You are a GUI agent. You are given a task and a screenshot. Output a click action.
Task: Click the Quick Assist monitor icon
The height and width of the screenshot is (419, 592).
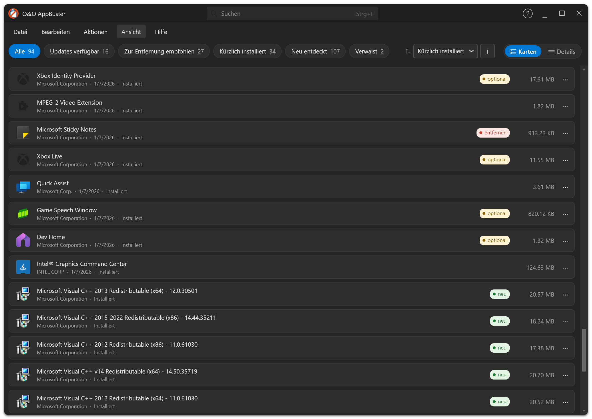click(23, 187)
